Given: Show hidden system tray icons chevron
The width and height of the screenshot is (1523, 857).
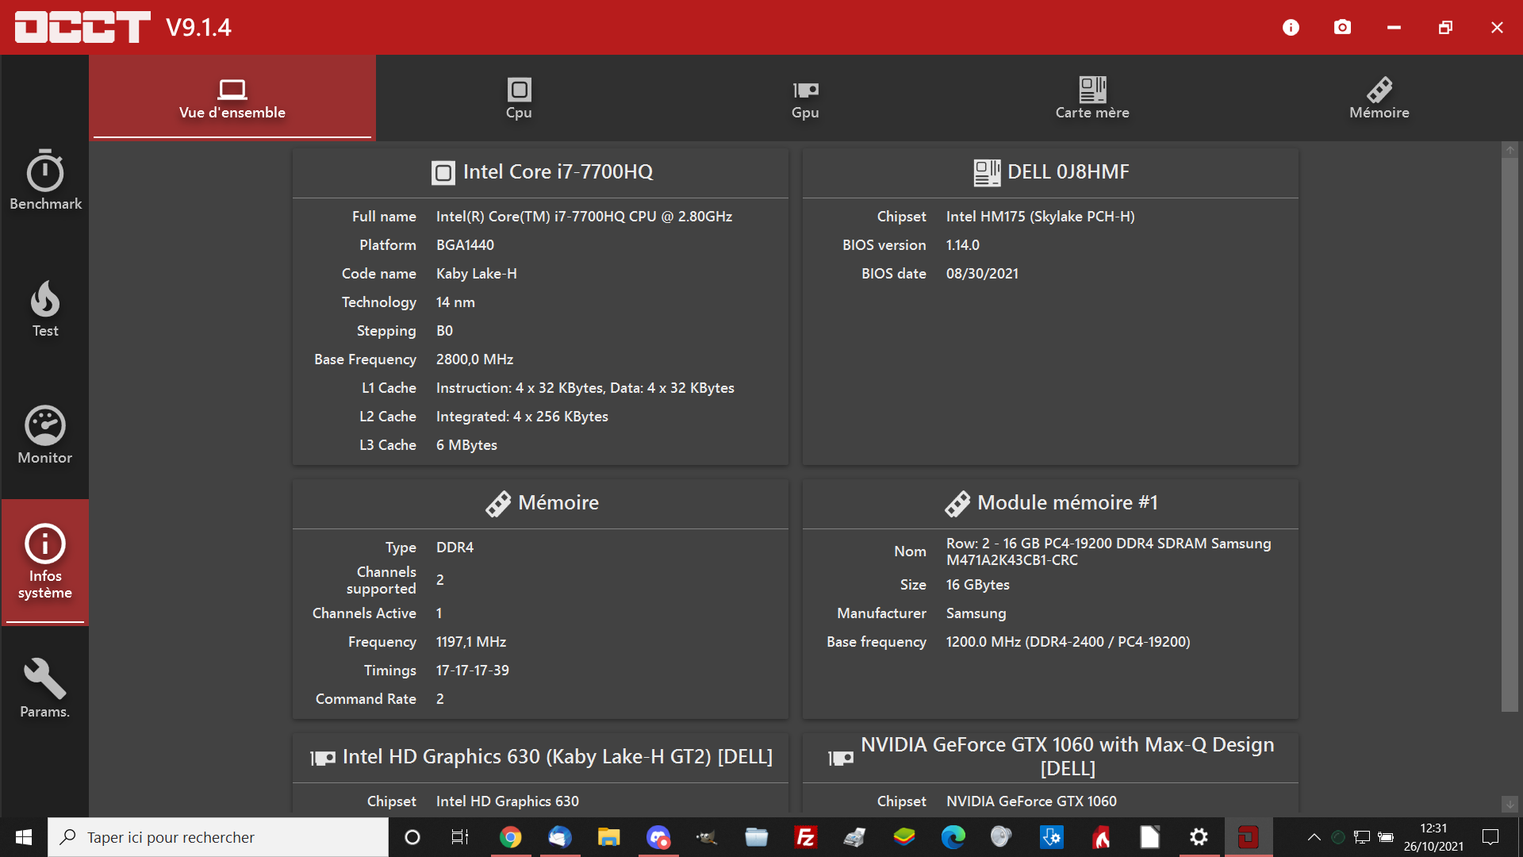Looking at the screenshot, I should tap(1314, 837).
